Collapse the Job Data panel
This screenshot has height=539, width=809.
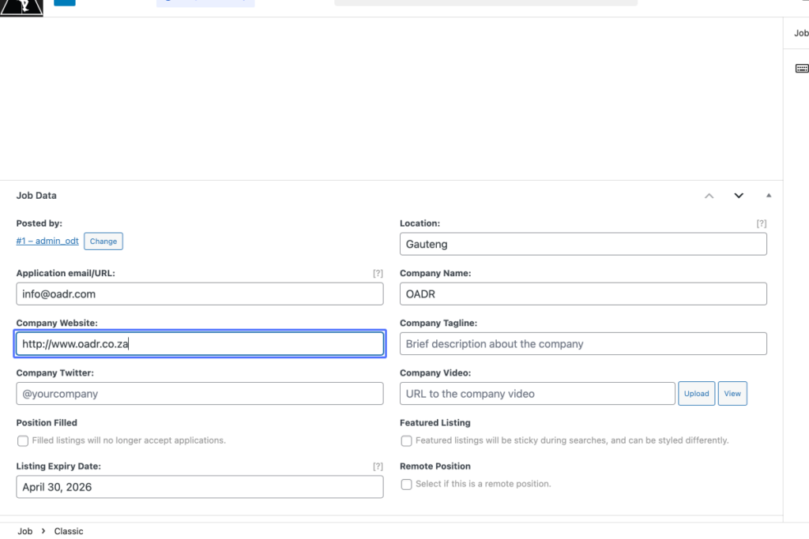(x=769, y=195)
